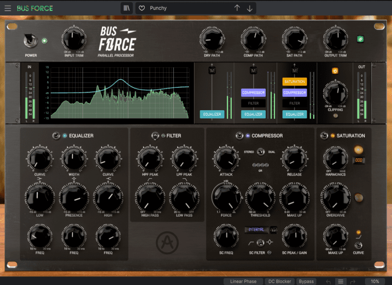
Task: Load the previous preset with the up arrow
Action: point(237,8)
